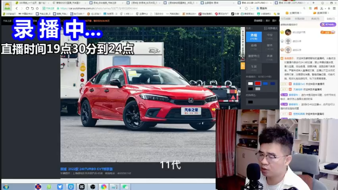Choose the dark navy exterior color swatch

273,84
